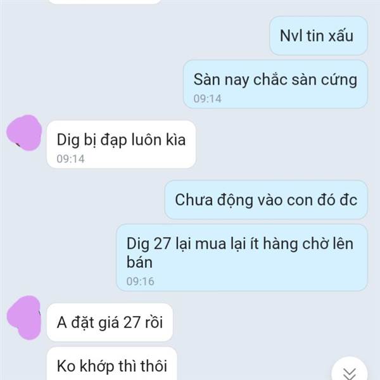This screenshot has height=380, width=380.
Task: Click the word "Nvl" in the first blue bubble
Action: point(291,36)
